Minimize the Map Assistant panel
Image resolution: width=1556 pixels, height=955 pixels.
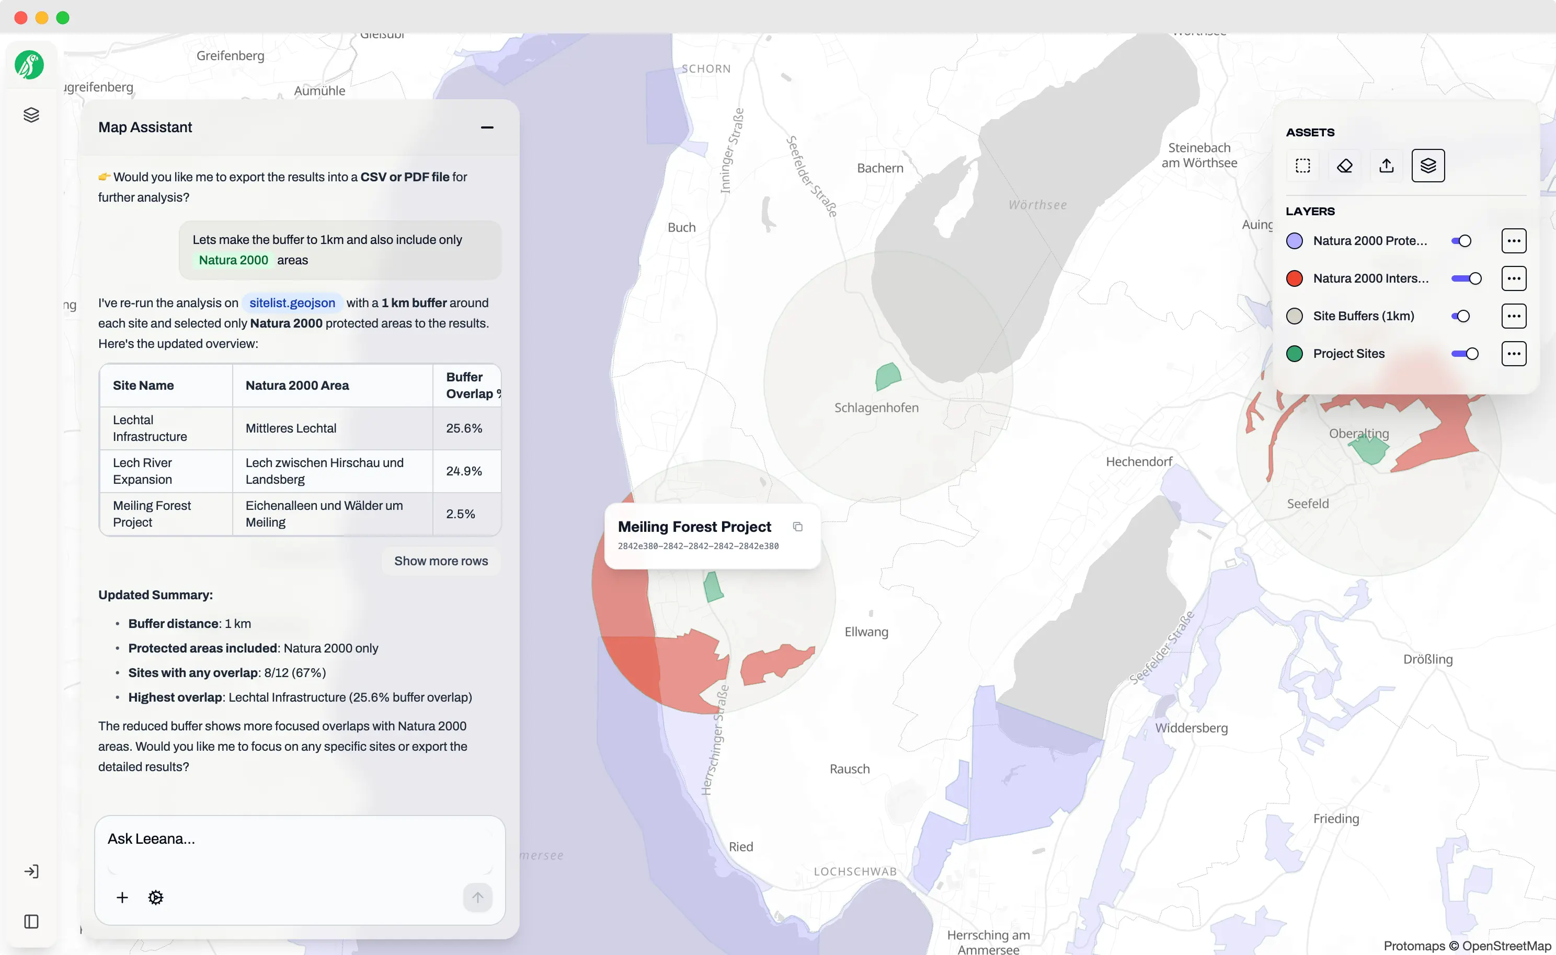(487, 127)
